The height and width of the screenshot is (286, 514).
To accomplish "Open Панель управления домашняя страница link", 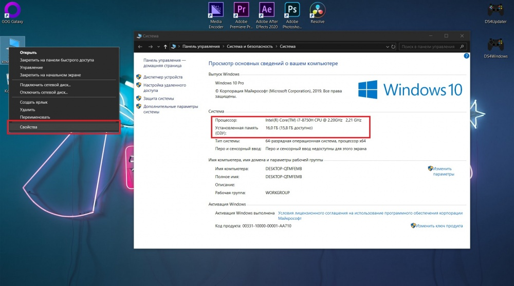I will [x=164, y=63].
